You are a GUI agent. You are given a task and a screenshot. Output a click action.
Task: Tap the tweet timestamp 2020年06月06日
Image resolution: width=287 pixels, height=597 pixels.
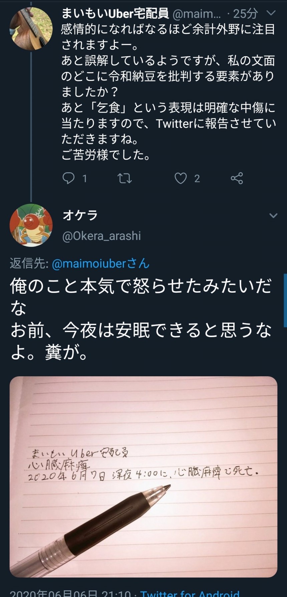[x=70, y=593]
